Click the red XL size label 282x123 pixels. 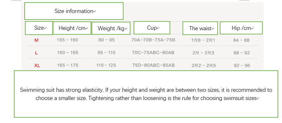(x=37, y=66)
